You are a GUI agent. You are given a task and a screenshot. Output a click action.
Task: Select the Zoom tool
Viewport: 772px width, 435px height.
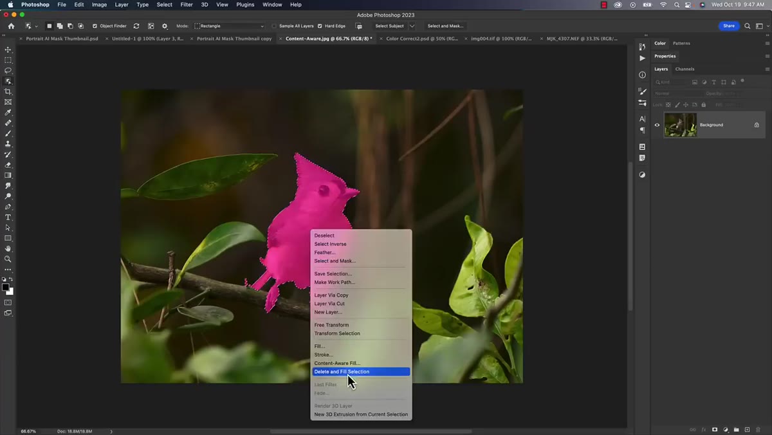tap(8, 259)
